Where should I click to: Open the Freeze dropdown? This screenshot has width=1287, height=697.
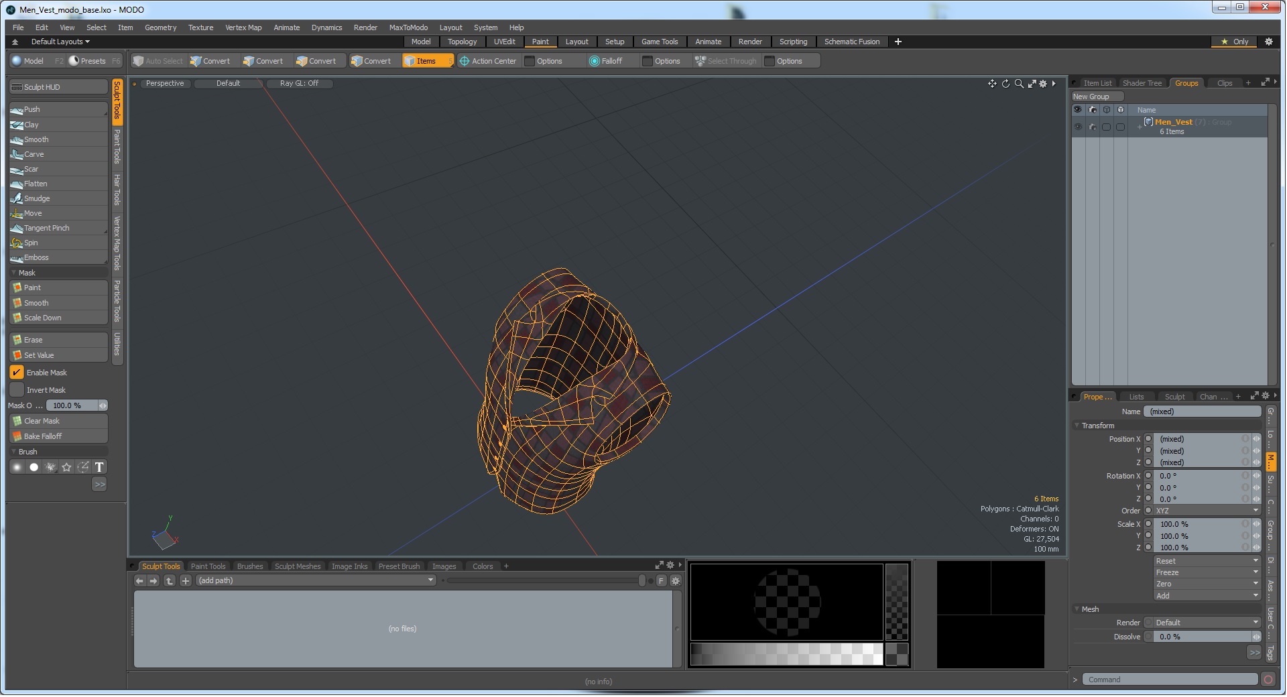pos(1207,572)
